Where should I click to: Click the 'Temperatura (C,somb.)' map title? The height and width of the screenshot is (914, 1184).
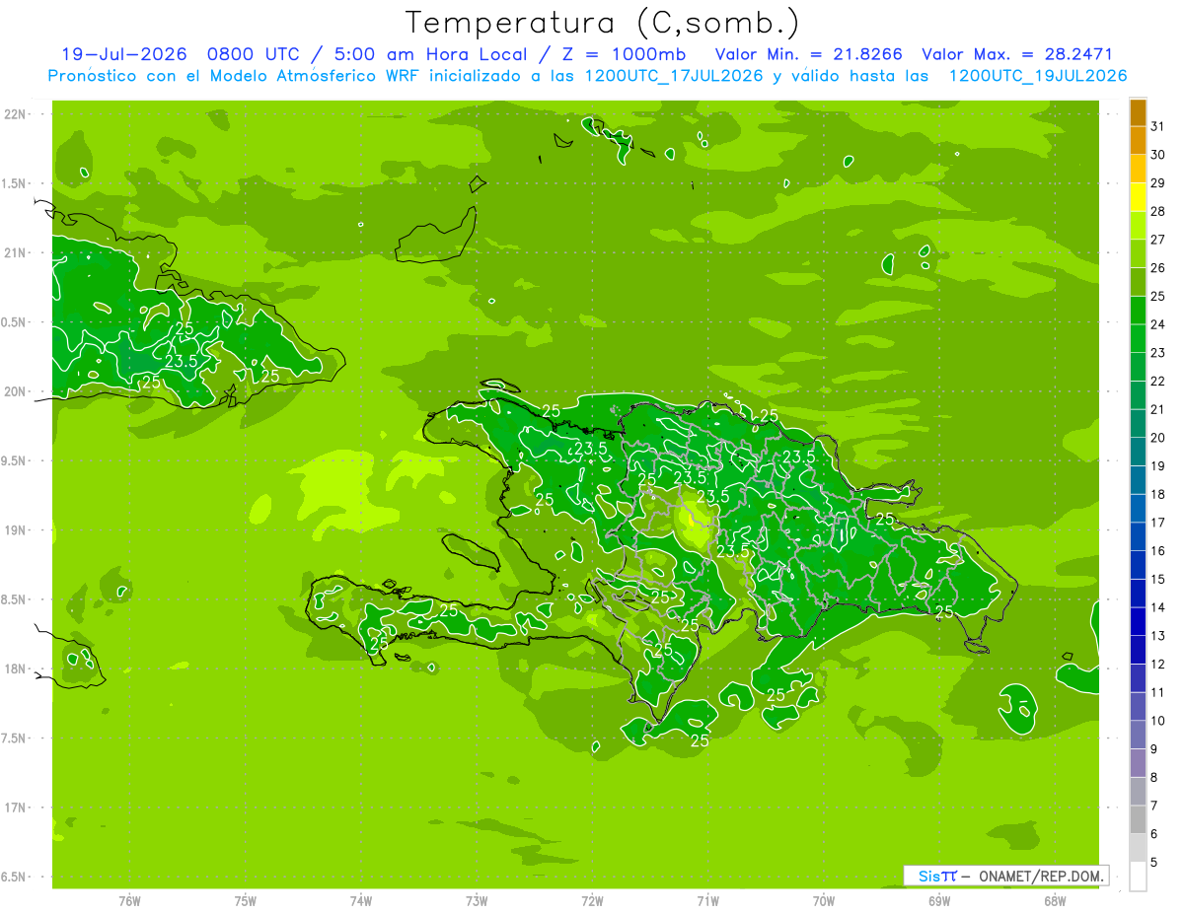click(x=602, y=23)
